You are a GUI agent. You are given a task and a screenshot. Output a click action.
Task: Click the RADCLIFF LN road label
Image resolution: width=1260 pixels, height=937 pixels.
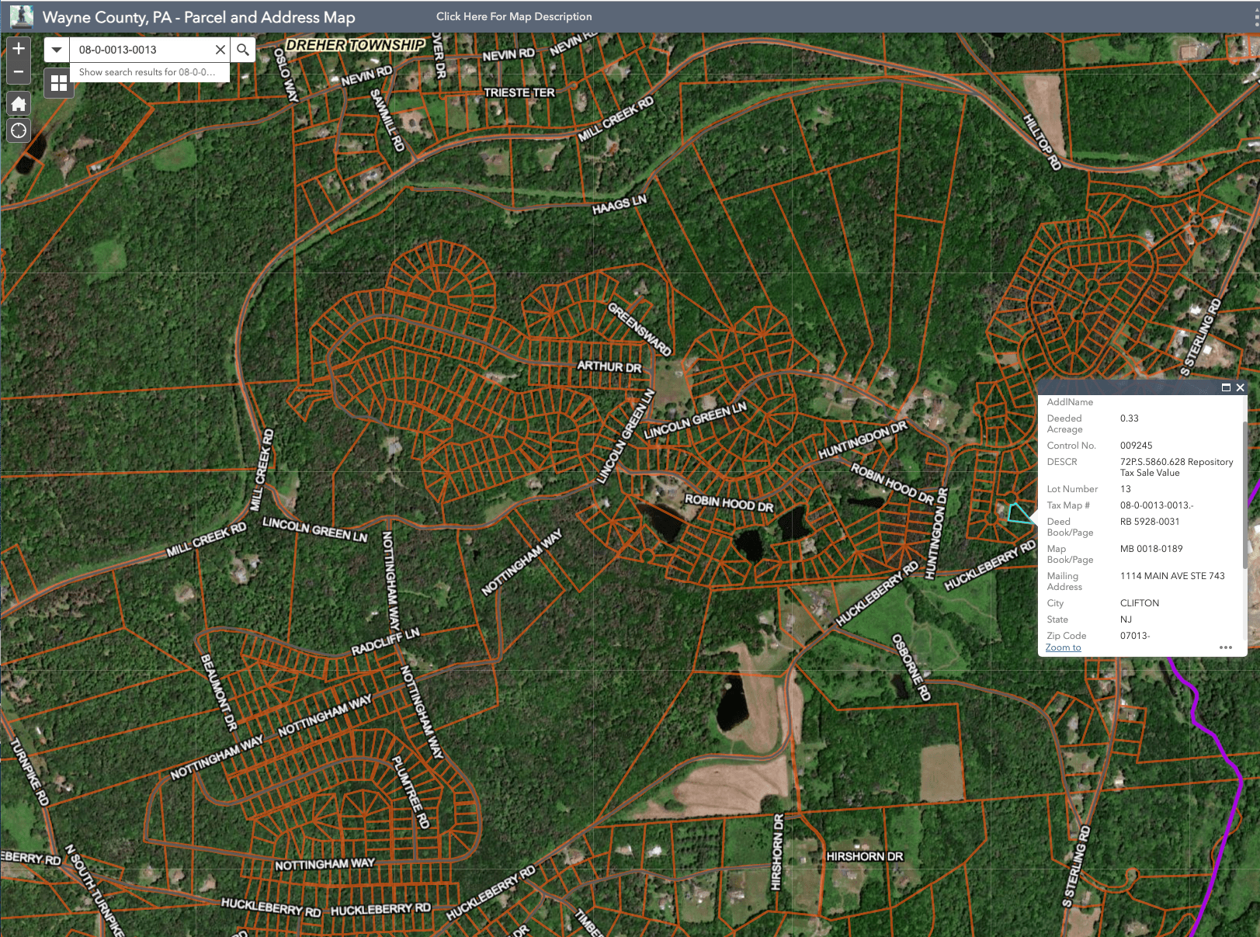(385, 642)
